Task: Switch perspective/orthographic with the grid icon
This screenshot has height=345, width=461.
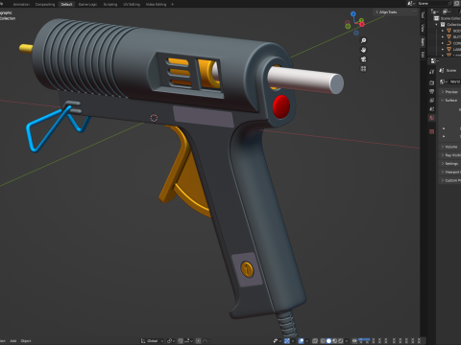Action: 363,69
